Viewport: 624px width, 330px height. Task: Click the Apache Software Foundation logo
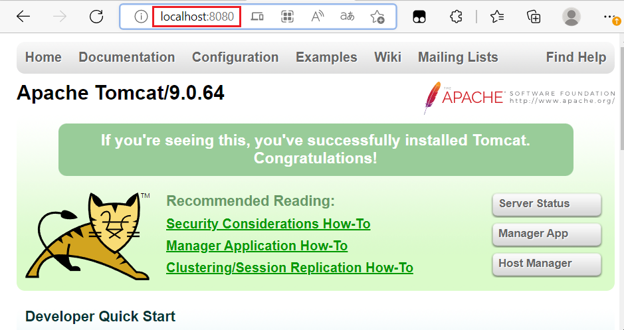click(x=520, y=98)
